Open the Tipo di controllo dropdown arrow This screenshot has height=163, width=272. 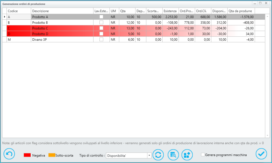149,155
